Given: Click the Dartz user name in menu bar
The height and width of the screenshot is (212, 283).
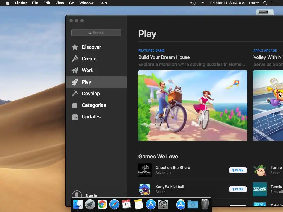Looking at the screenshot, I should [254, 3].
